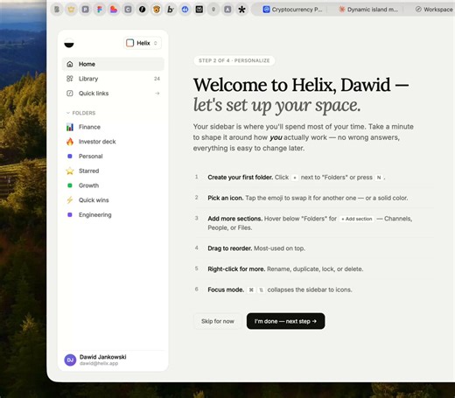This screenshot has height=398, width=455.
Task: Click the black circle pinned tab icon
Action: tap(143, 10)
